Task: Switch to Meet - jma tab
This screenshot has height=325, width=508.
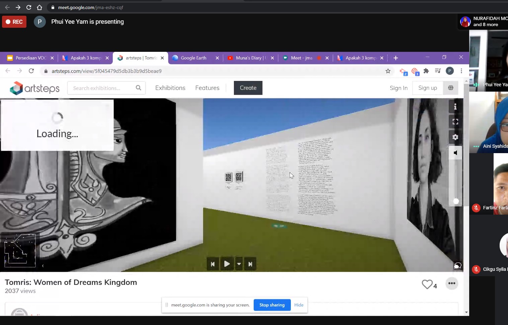Action: pyautogui.click(x=301, y=58)
